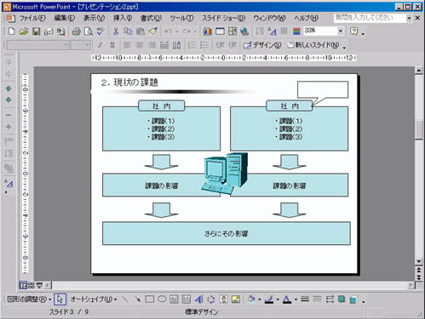Toggle text shadow formatting

click(112, 45)
